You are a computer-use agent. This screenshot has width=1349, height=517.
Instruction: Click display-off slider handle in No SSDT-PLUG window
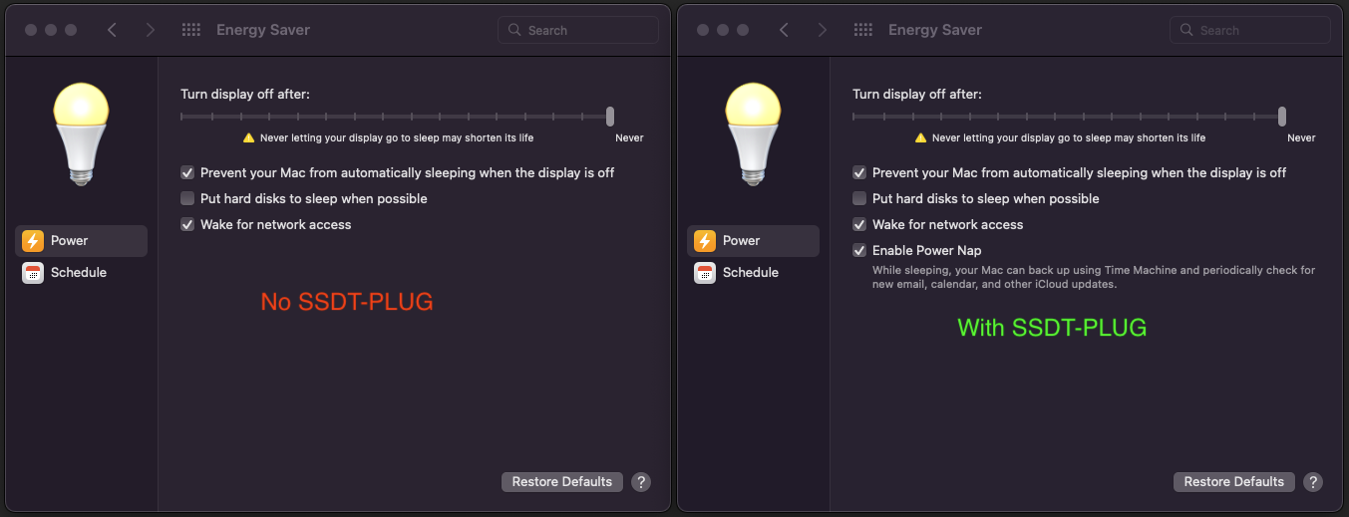pos(610,117)
